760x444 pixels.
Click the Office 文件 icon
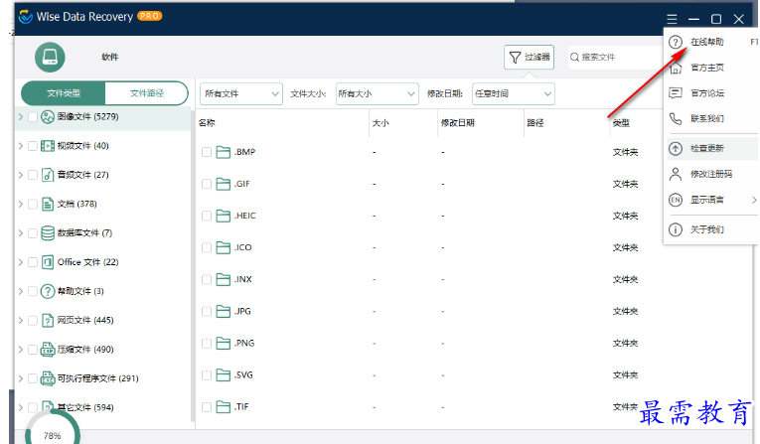[x=48, y=262]
